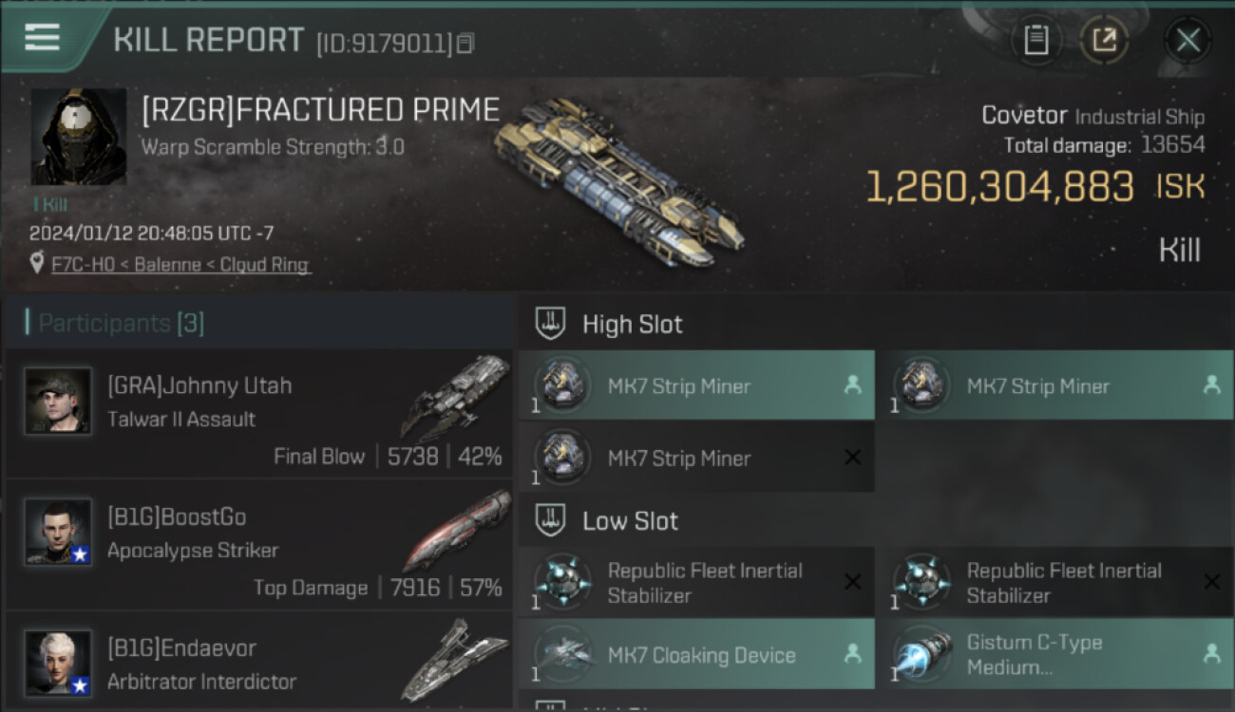Select the Gistum C-Type Medium module icon
The width and height of the screenshot is (1235, 712).
click(x=921, y=655)
